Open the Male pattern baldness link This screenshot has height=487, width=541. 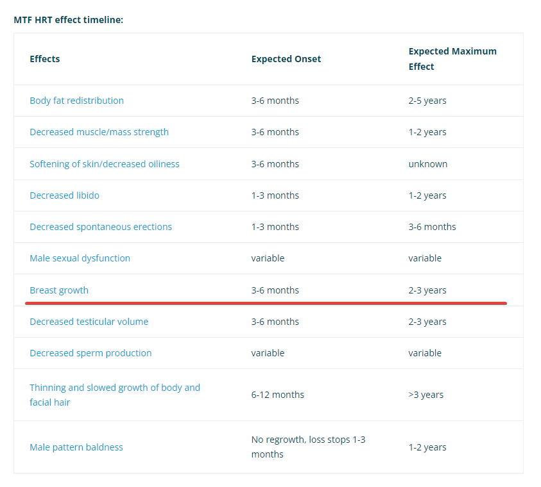pos(76,447)
